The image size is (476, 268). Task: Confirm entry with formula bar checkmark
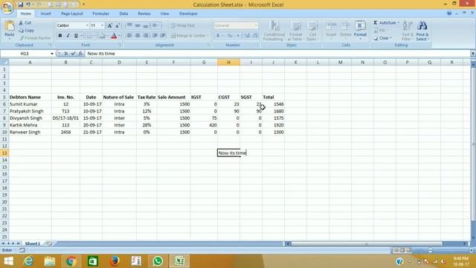73,54
